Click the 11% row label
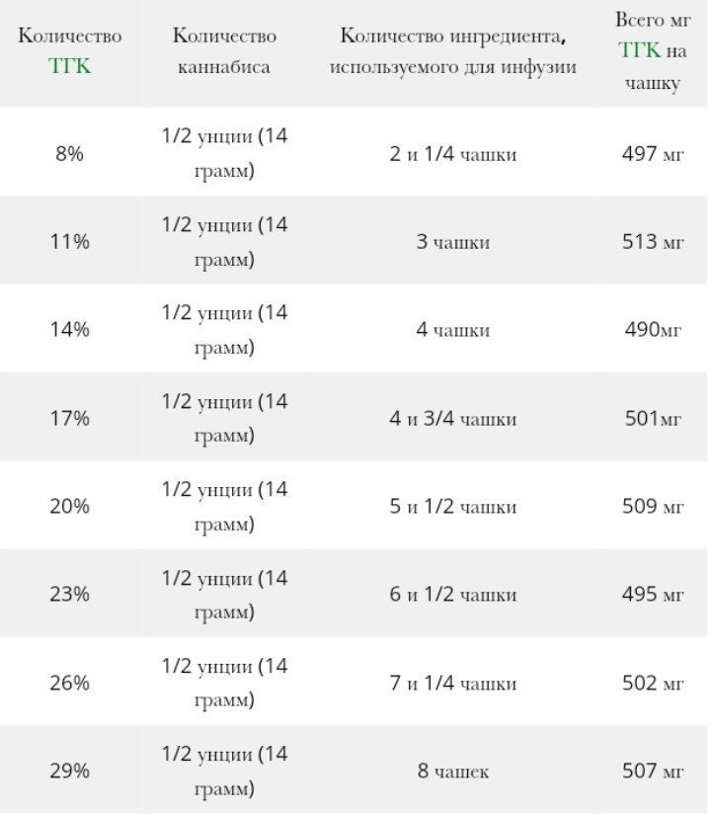The image size is (711, 818). tap(69, 242)
